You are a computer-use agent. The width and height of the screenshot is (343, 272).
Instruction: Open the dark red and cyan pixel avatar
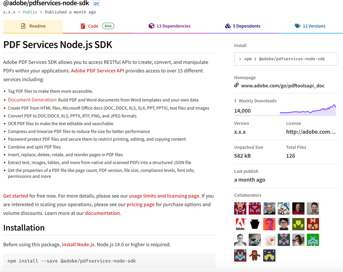(240, 255)
